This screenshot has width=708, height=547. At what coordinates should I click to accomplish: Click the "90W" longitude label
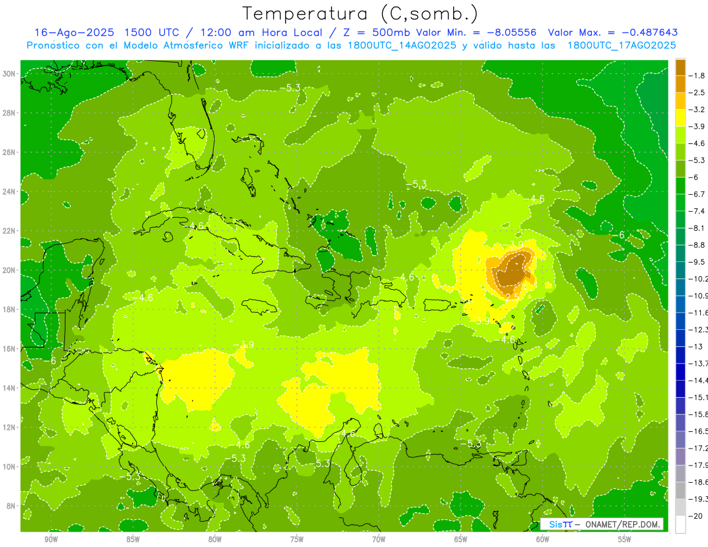[x=51, y=539]
